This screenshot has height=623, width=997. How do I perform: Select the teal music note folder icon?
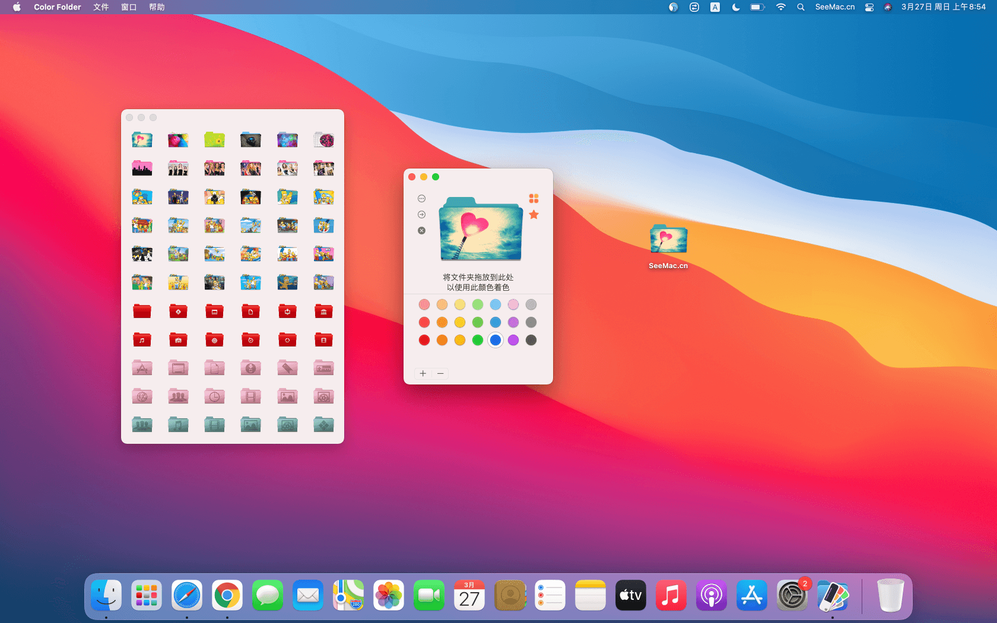pyautogui.click(x=178, y=425)
